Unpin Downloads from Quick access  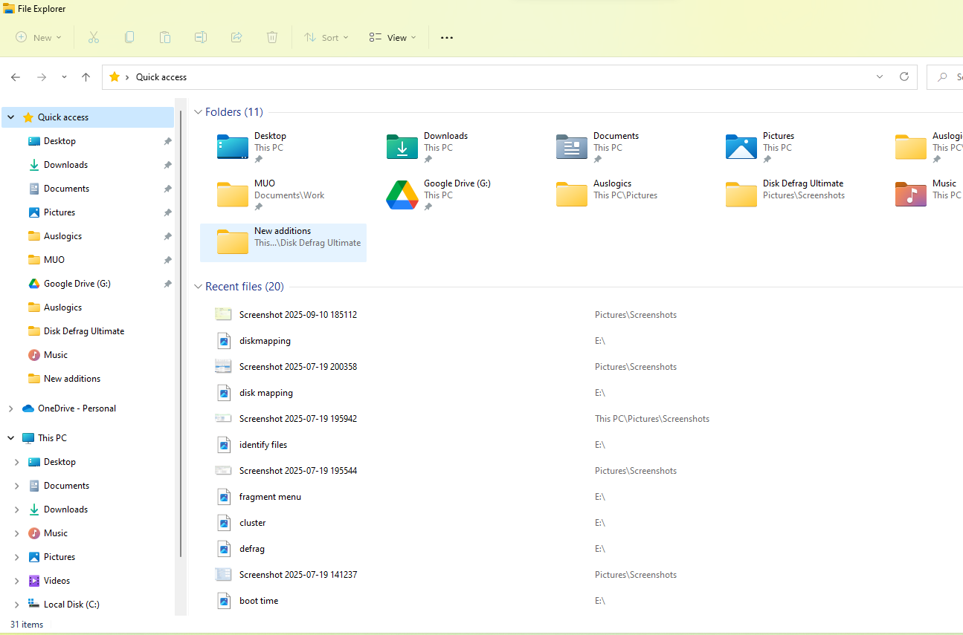click(x=167, y=164)
